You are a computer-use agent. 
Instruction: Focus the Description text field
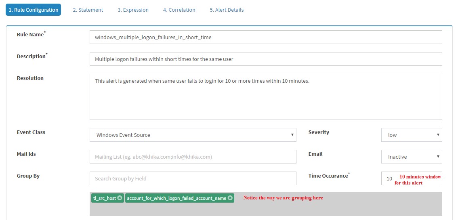click(x=266, y=59)
